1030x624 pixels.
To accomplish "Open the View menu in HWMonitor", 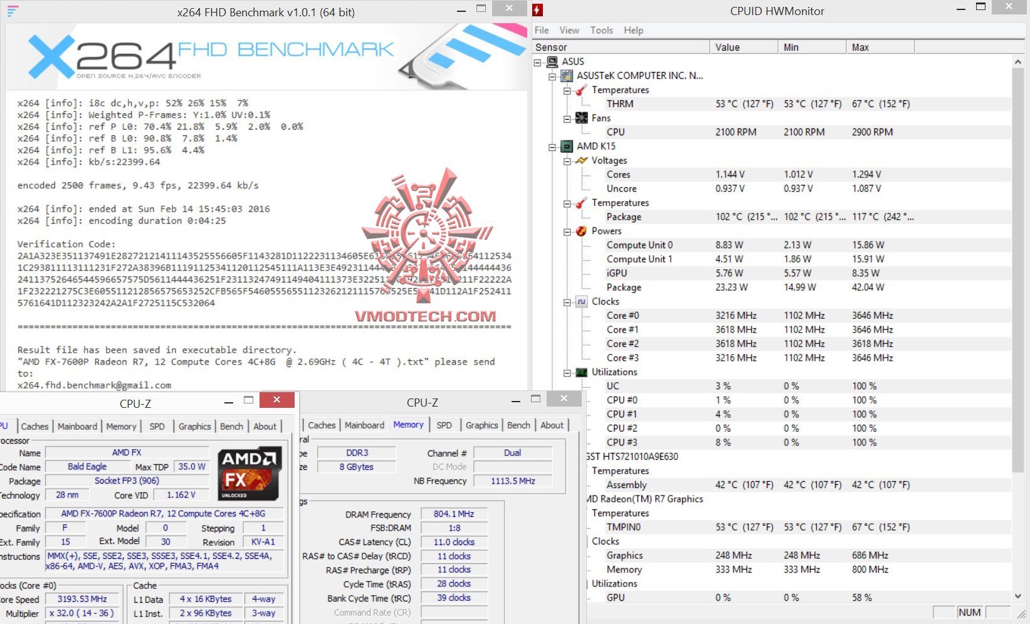I will 569,30.
